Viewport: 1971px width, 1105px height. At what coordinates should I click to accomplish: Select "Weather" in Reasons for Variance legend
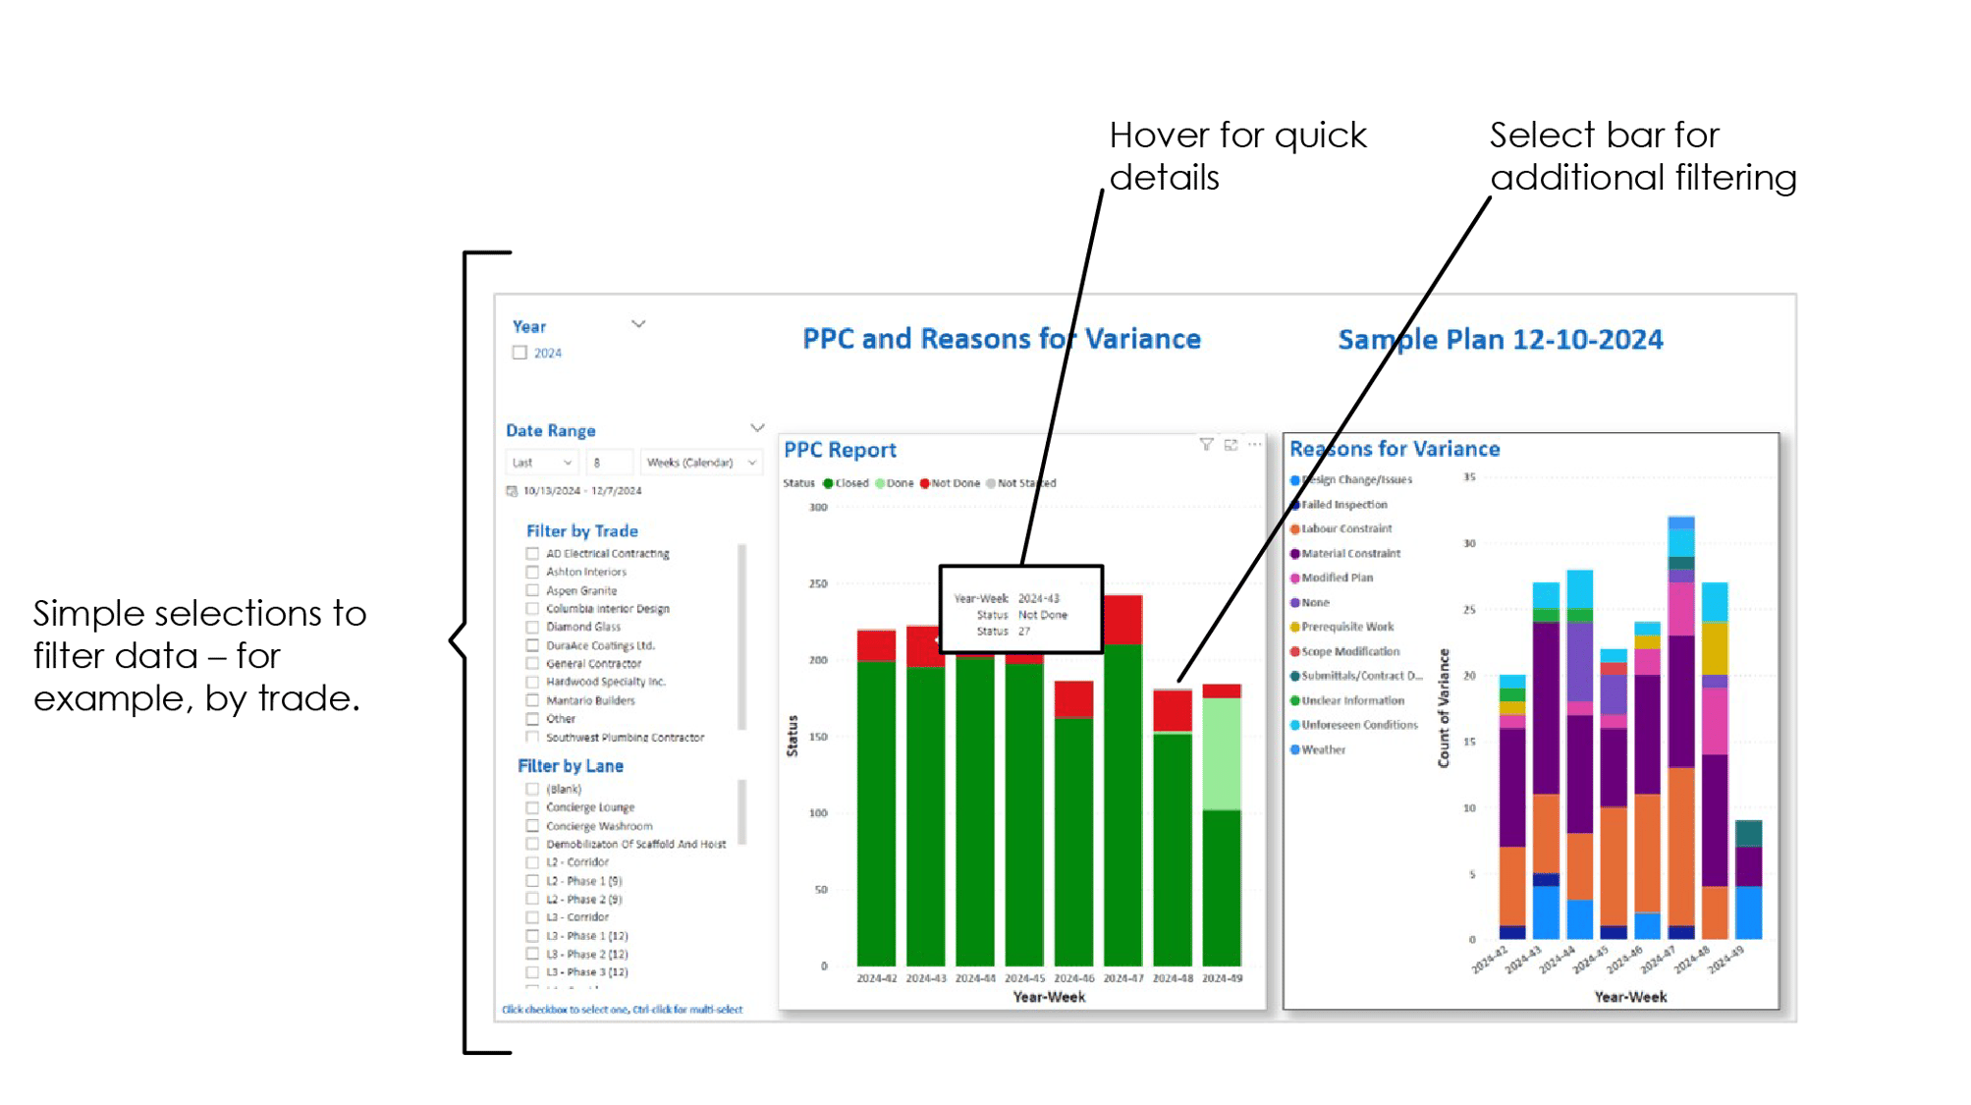[x=1322, y=749]
